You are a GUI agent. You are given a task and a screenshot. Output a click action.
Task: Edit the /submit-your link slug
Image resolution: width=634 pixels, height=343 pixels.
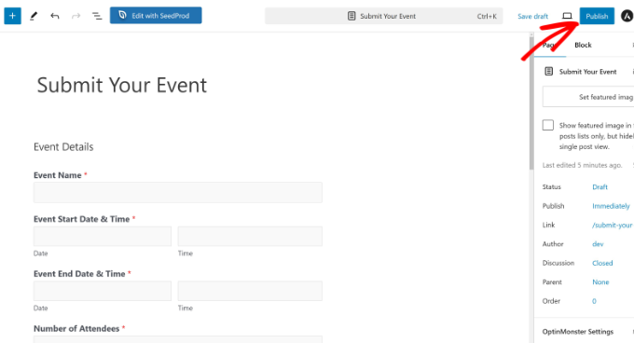[613, 225]
